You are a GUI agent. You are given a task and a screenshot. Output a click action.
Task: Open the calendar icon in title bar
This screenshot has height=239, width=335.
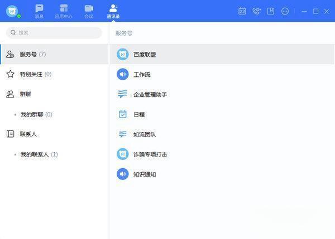click(x=242, y=11)
